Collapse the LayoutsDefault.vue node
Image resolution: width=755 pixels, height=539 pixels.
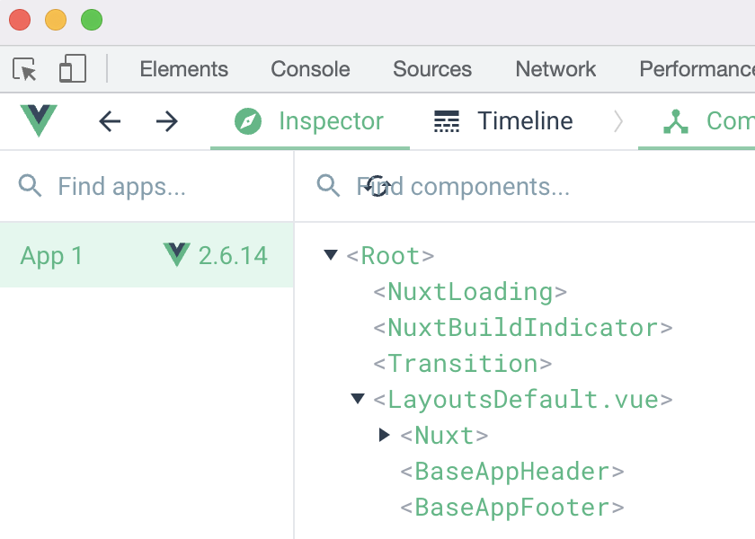[358, 399]
